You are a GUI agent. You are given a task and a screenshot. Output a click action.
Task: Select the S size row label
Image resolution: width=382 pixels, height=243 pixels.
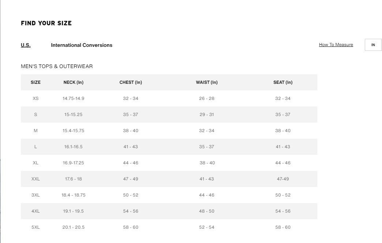point(35,115)
